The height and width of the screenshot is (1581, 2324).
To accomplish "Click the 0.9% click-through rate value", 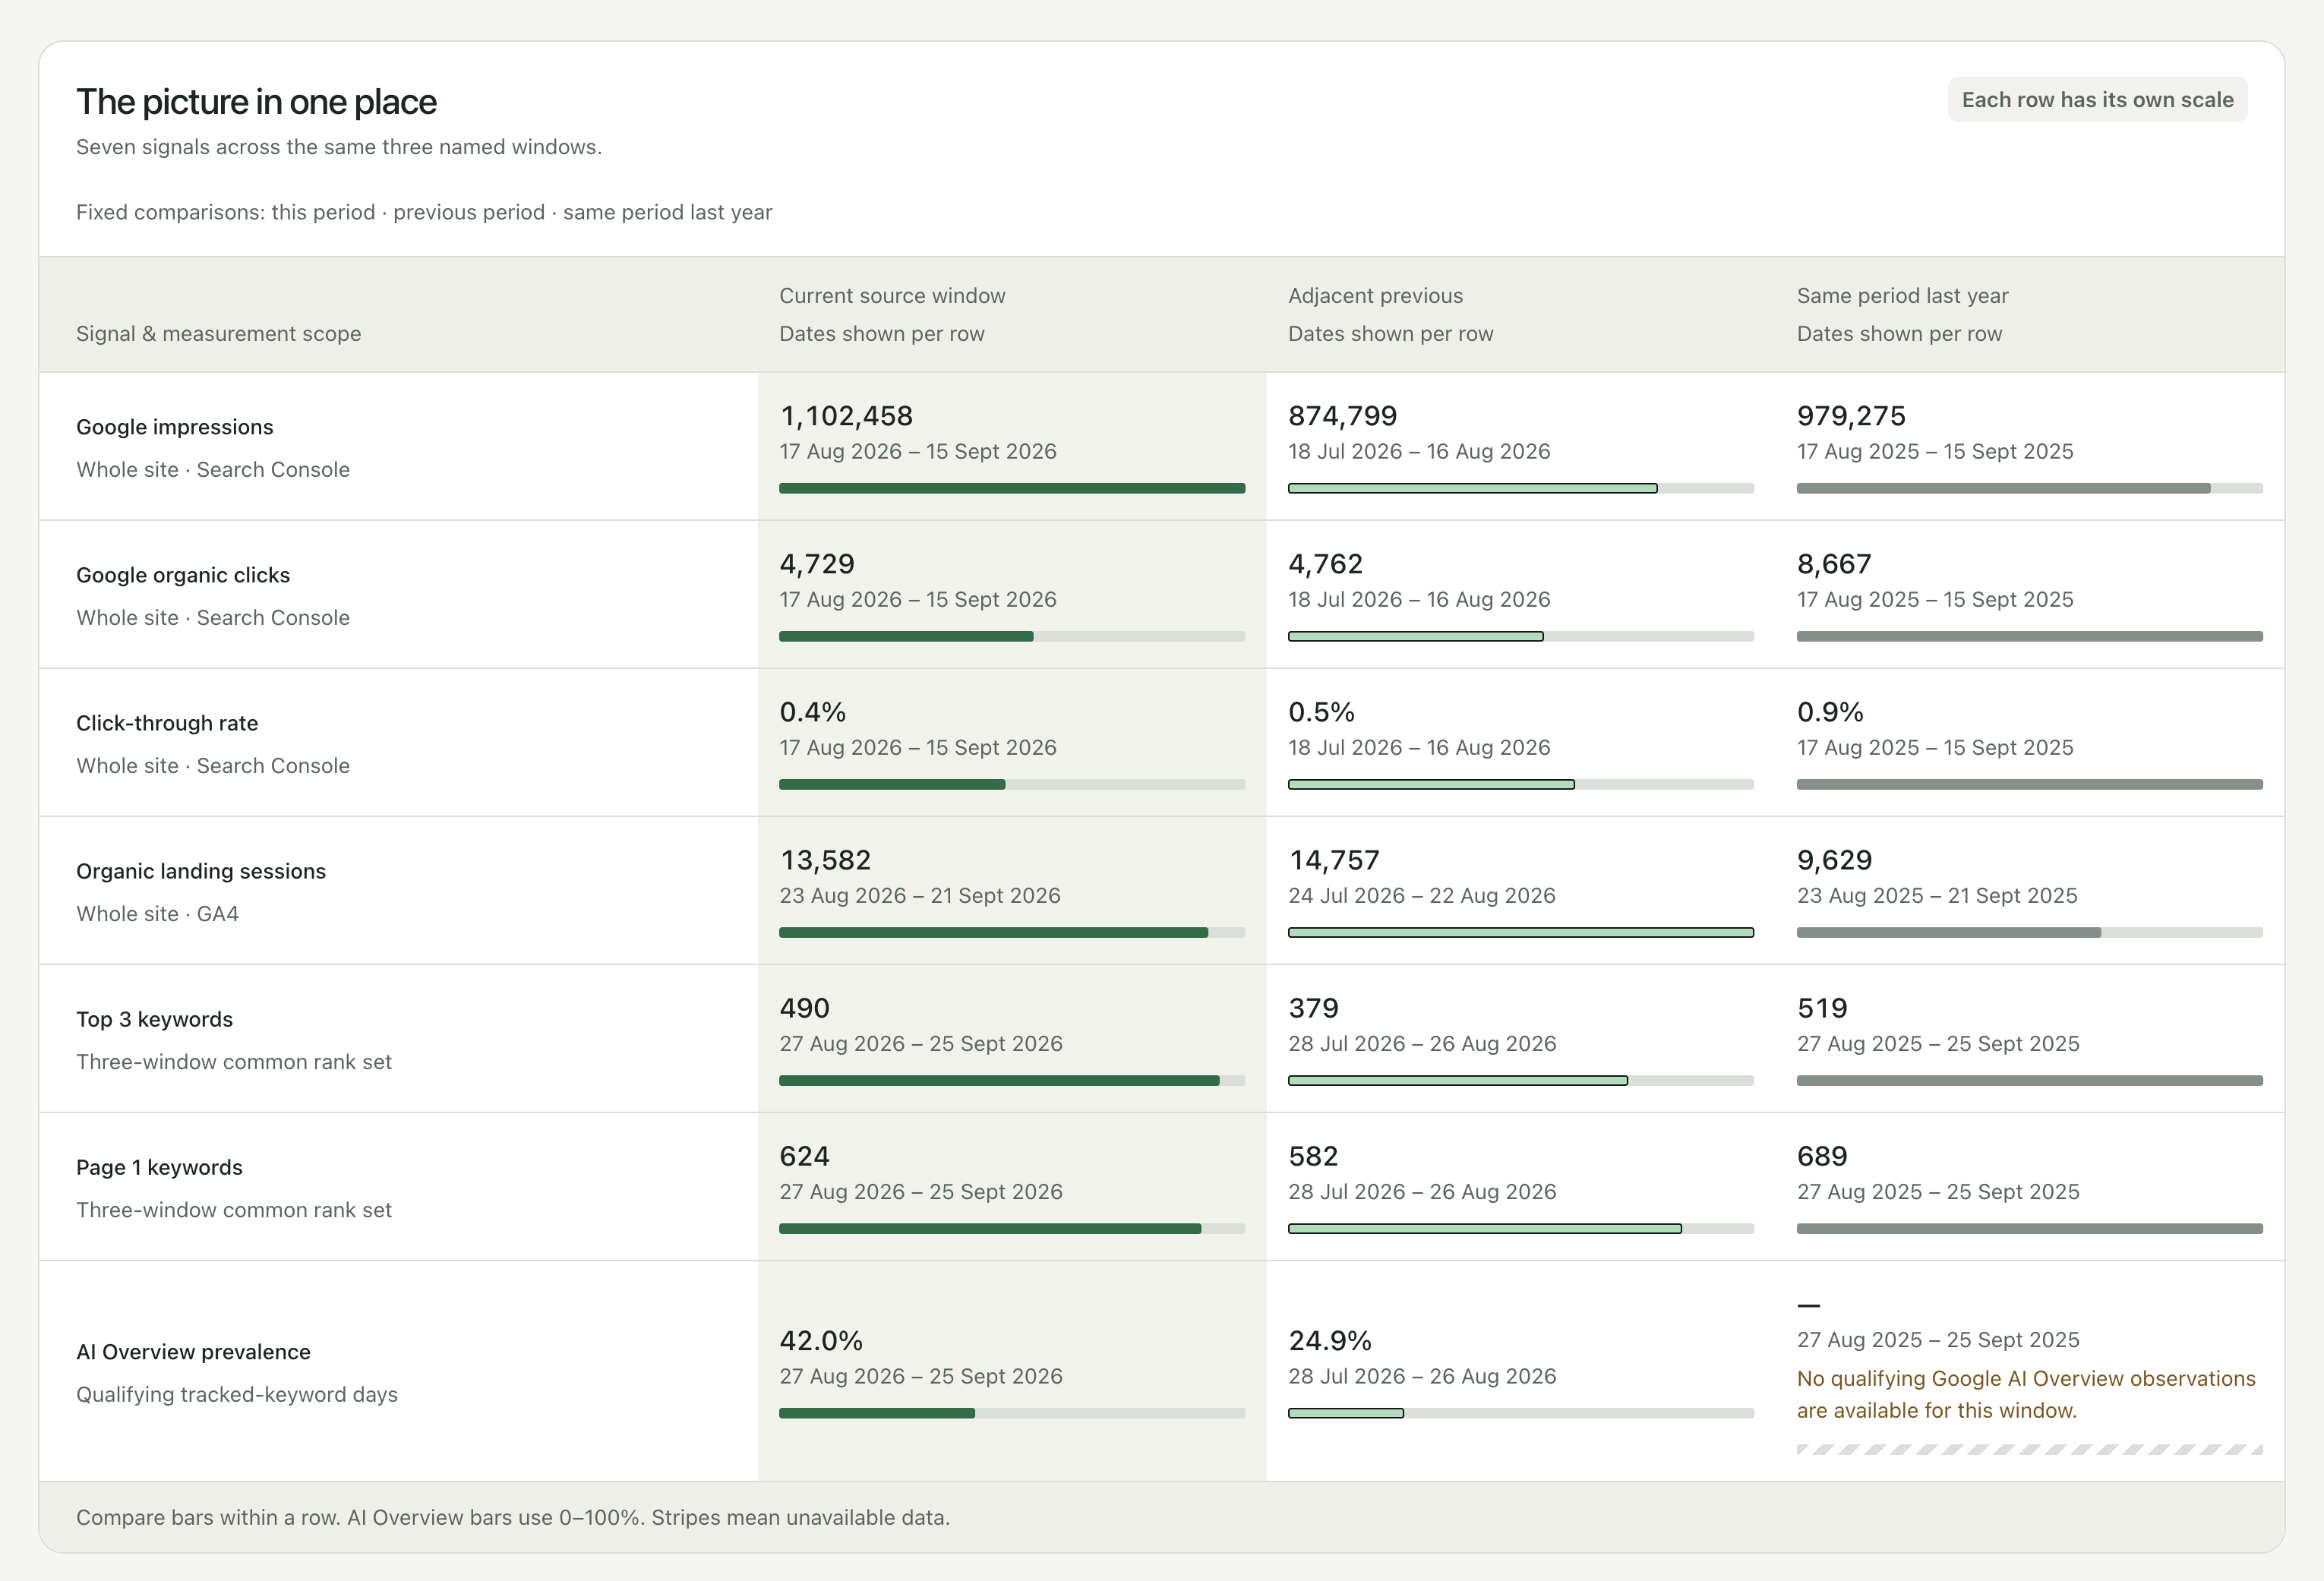I will [x=1830, y=712].
